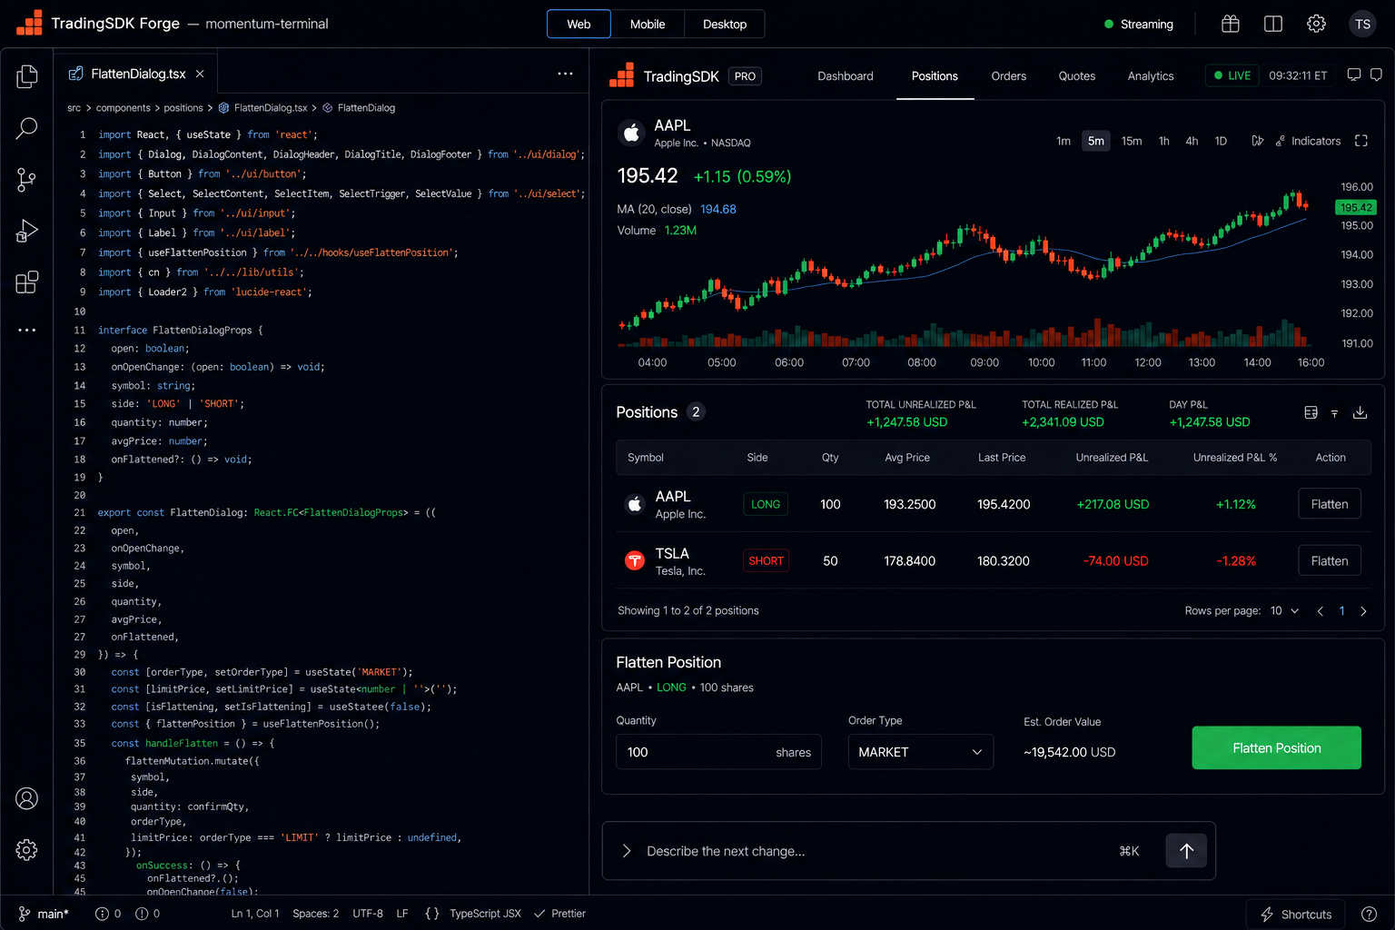Close the FlattenDialog.tsx editor tab
1395x930 pixels.
point(200,74)
